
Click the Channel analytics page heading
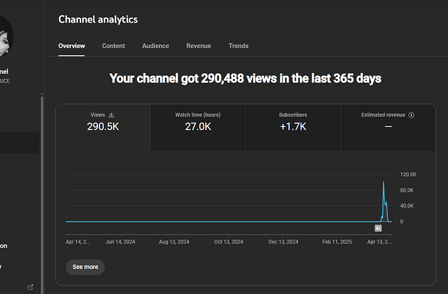pyautogui.click(x=98, y=19)
